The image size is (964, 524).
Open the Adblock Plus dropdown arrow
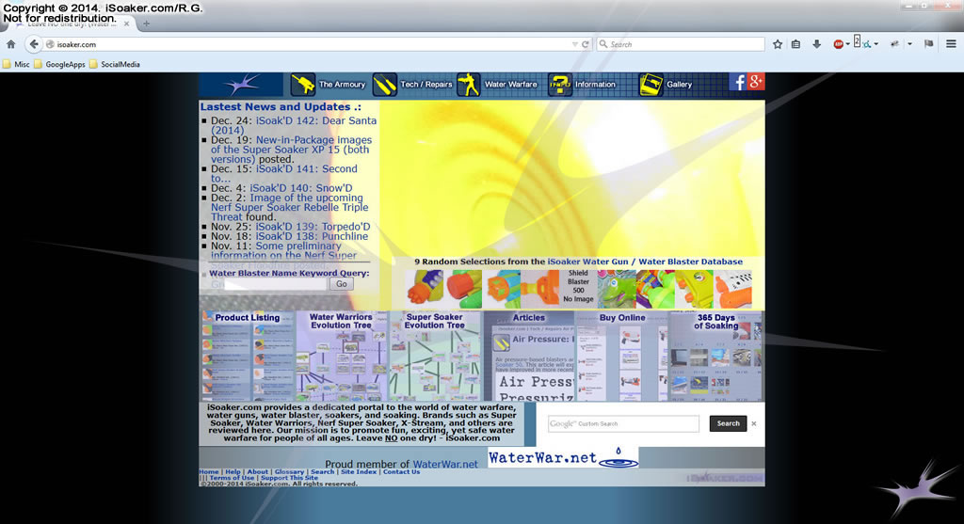tap(848, 44)
